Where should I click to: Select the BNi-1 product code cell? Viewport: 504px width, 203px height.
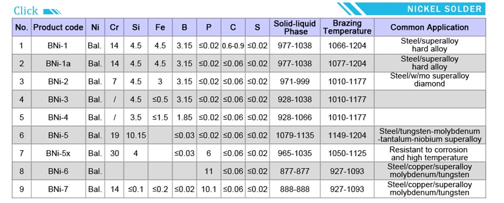(x=58, y=46)
